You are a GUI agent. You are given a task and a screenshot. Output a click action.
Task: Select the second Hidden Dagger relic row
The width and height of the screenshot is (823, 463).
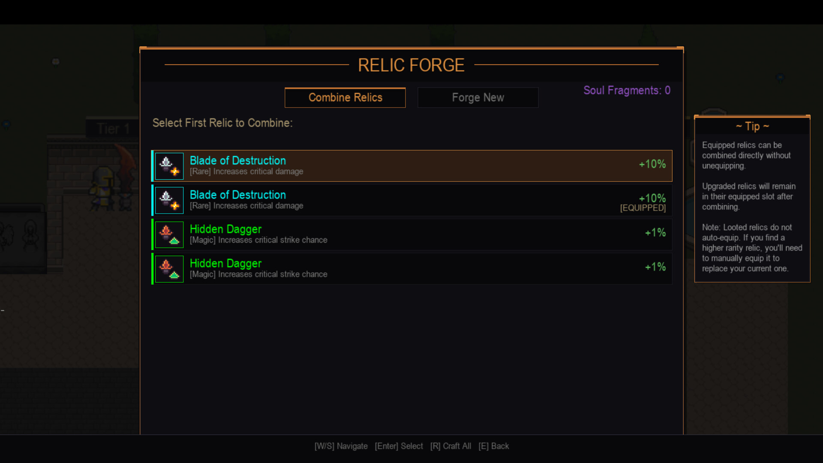click(x=411, y=269)
